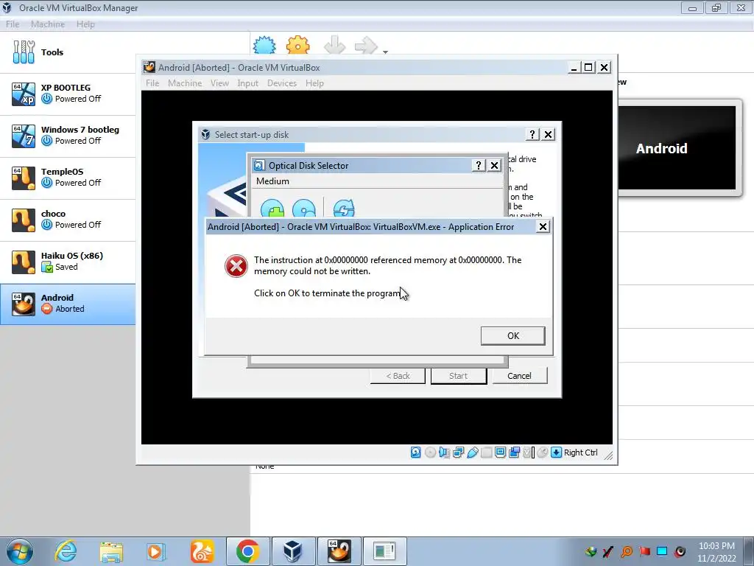Open Help menu in VirtualBox Manager
754x566 pixels.
85,24
